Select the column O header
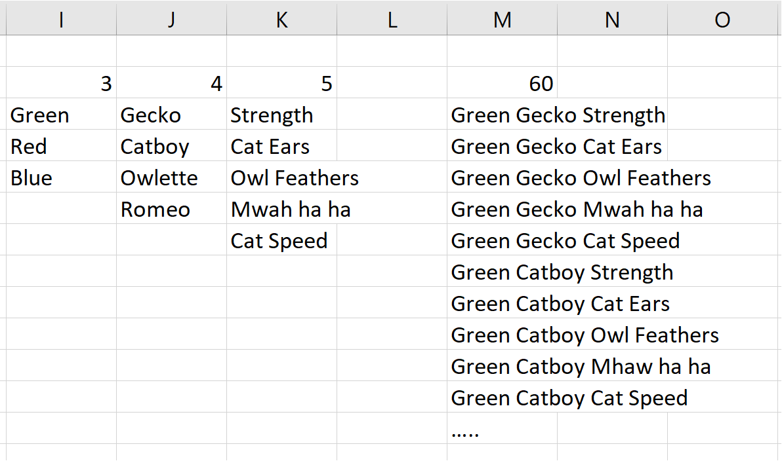The height and width of the screenshot is (461, 782). (x=722, y=20)
